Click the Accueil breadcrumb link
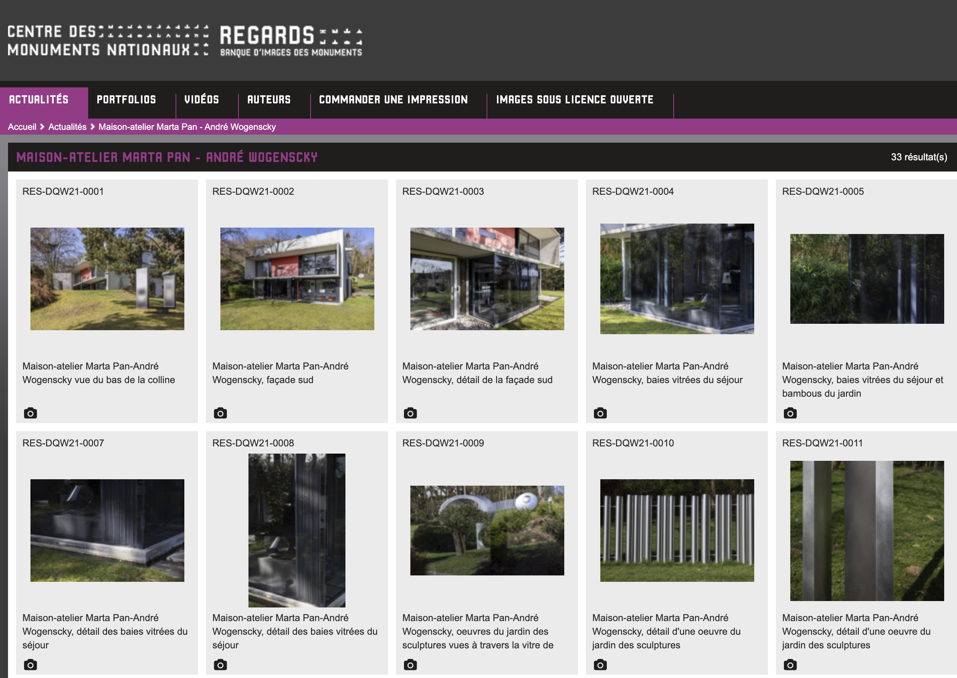This screenshot has height=678, width=957. [22, 127]
